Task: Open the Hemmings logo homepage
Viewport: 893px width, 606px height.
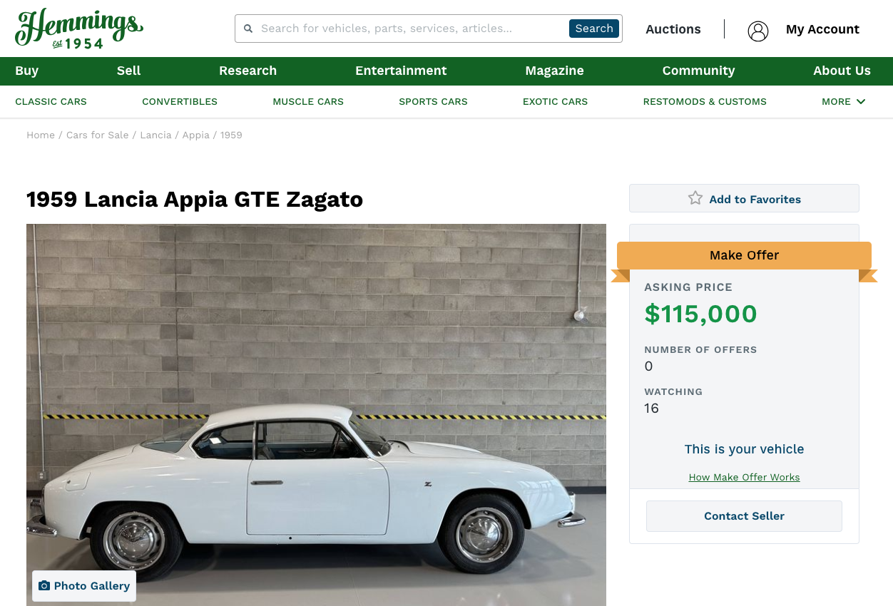Action: [x=78, y=29]
